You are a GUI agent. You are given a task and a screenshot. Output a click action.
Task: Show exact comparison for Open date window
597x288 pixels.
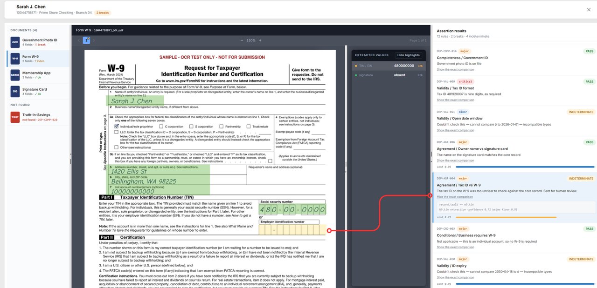click(455, 130)
